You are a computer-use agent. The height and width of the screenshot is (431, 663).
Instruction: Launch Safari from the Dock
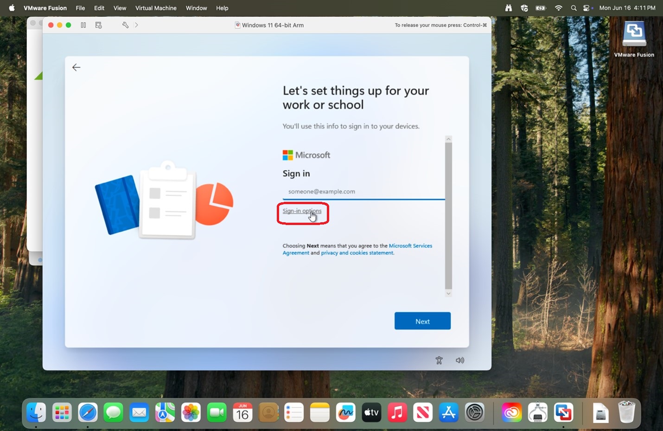tap(88, 412)
